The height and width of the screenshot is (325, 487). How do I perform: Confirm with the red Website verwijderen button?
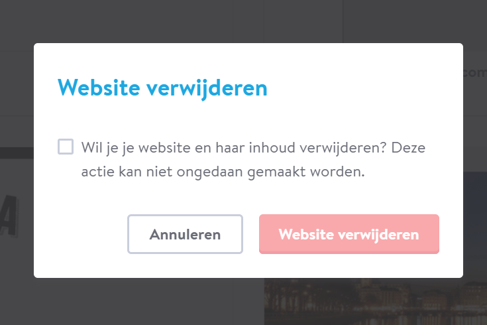pyautogui.click(x=349, y=234)
